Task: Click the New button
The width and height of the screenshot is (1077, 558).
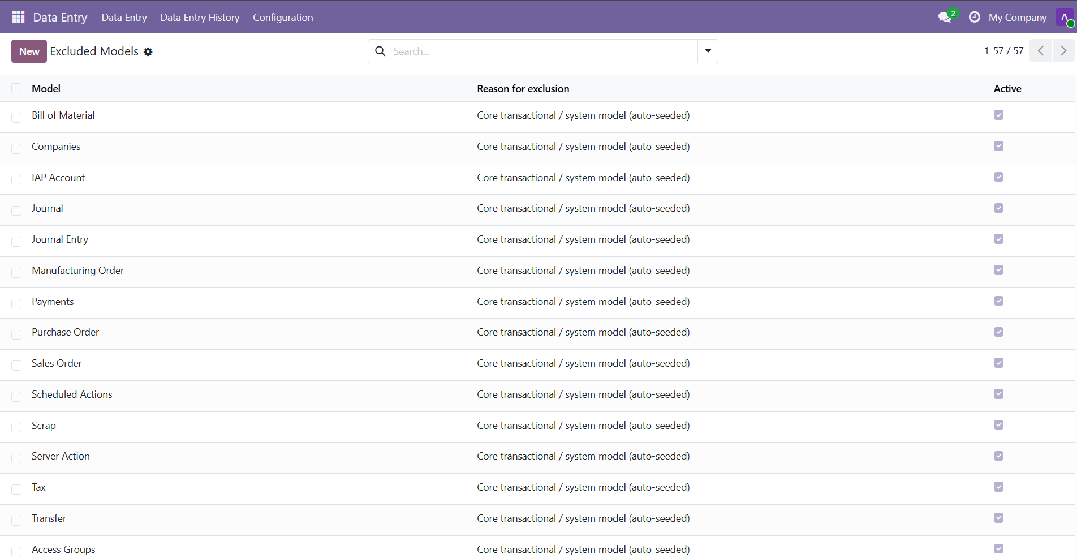Action: 29,51
